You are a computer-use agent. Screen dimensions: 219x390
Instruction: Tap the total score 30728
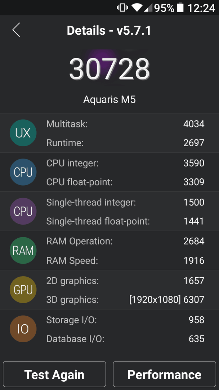109,69
